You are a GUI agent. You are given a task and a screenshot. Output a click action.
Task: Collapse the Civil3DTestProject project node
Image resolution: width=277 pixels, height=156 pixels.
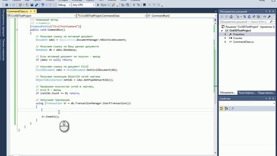click(x=222, y=31)
